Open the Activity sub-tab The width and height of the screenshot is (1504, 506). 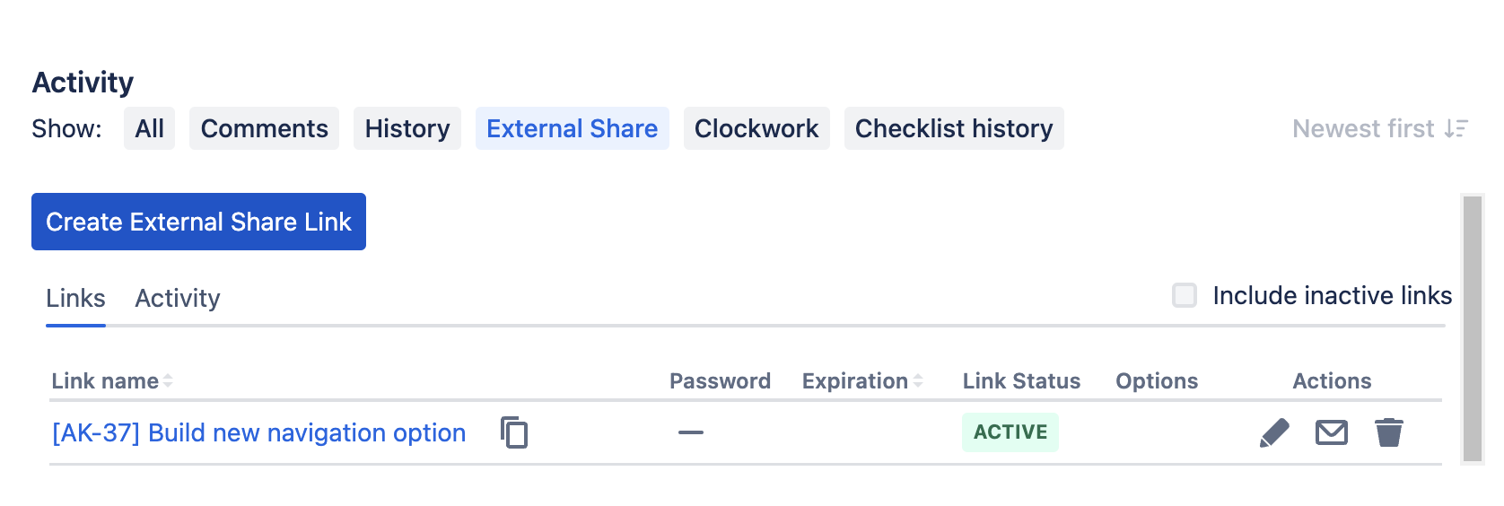pos(178,299)
